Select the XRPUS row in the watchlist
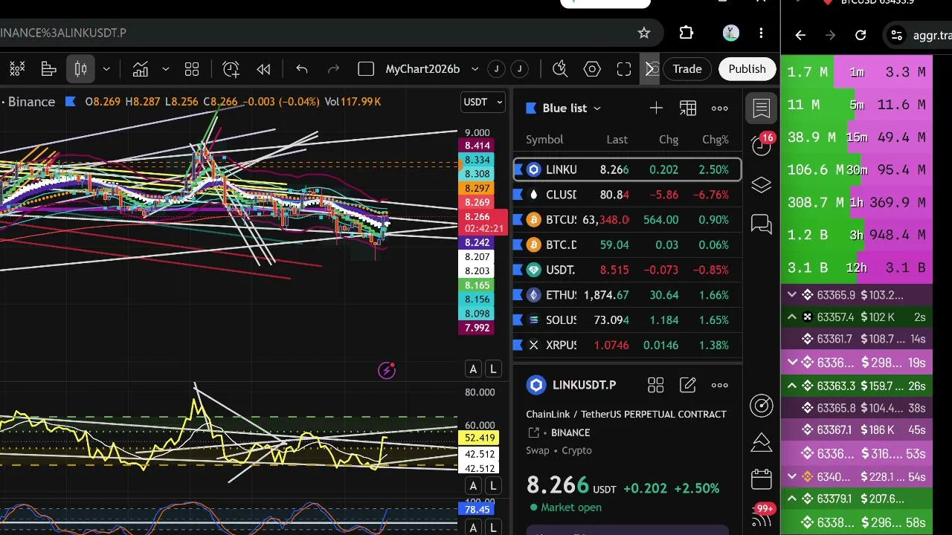Viewport: 952px width, 535px height. (x=627, y=345)
